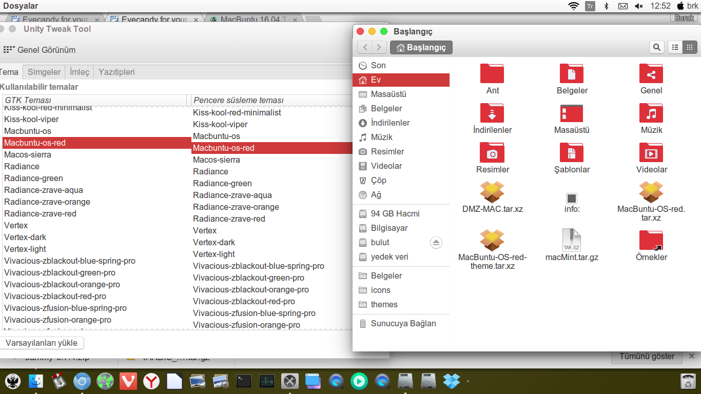Image resolution: width=701 pixels, height=394 pixels.
Task: Select Bilgisayar in sidebar
Action: coord(401,228)
